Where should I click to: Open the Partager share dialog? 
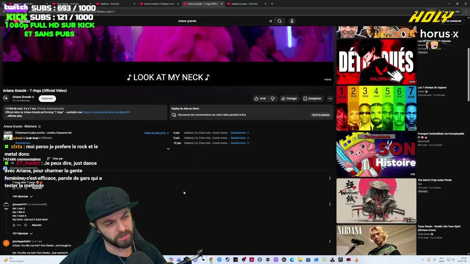[289, 98]
